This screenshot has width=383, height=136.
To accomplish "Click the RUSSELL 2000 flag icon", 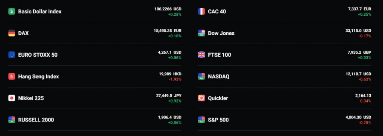I will pos(12,120).
